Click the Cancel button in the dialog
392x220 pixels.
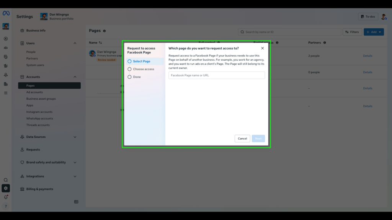tap(242, 138)
